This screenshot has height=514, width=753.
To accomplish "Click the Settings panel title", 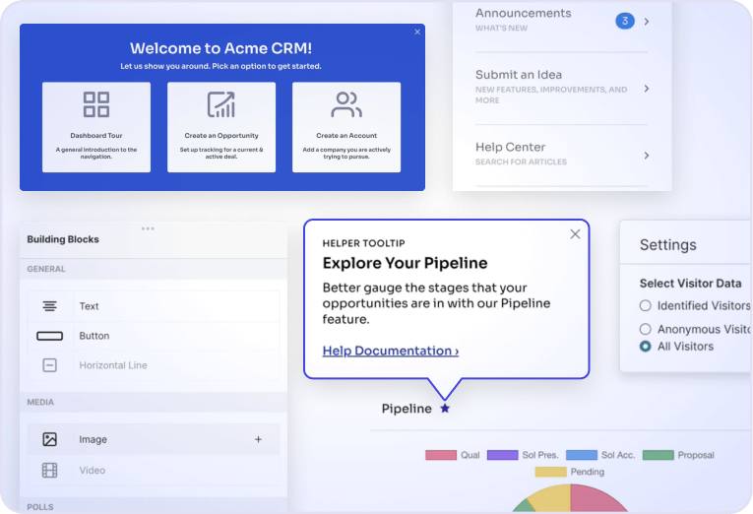I will pyautogui.click(x=667, y=244).
